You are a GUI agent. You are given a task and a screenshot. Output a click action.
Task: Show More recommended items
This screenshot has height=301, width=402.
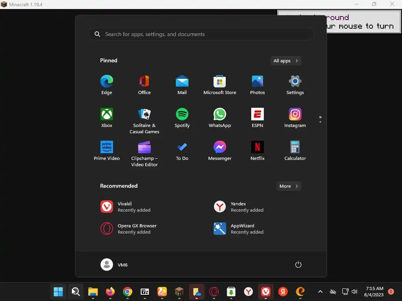(289, 186)
